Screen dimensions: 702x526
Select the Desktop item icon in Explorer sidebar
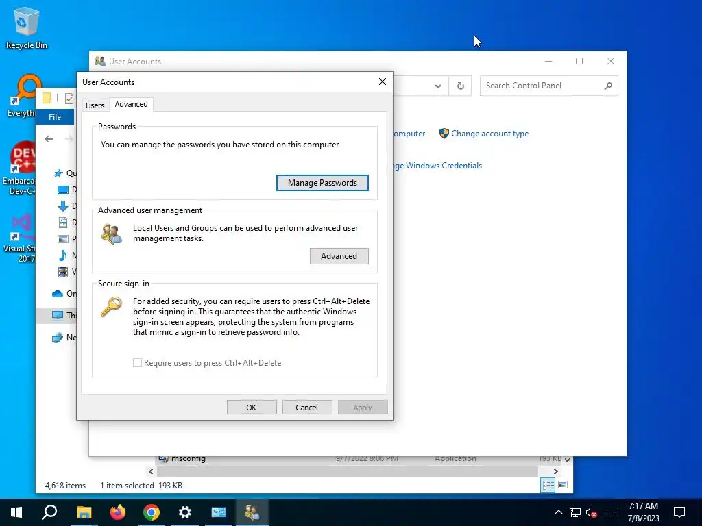tap(63, 190)
